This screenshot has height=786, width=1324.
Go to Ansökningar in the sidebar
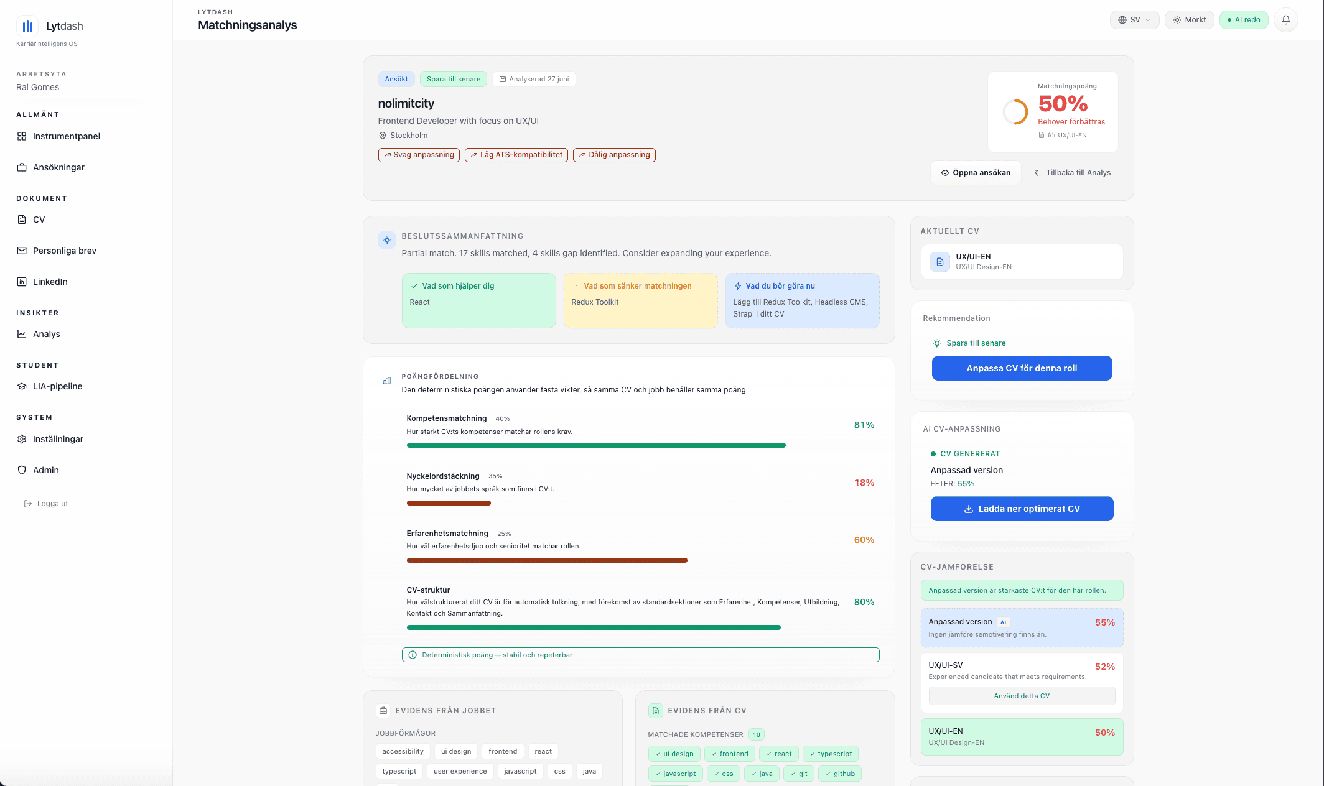pyautogui.click(x=58, y=167)
